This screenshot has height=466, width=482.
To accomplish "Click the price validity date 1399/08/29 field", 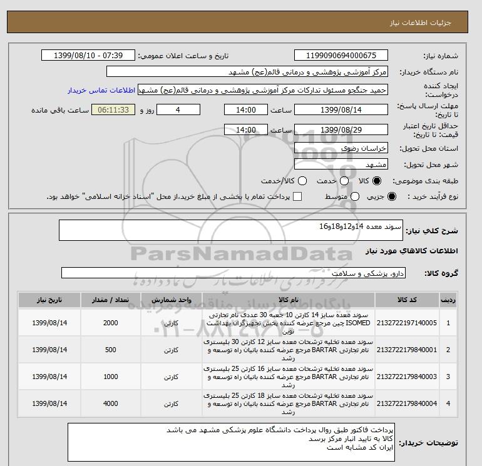I will (x=341, y=129).
